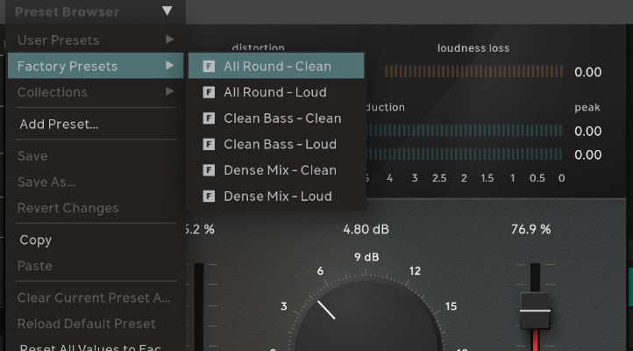Select the Clean Bass - Clean preset
Screen dimensions: 633x351
(276, 118)
